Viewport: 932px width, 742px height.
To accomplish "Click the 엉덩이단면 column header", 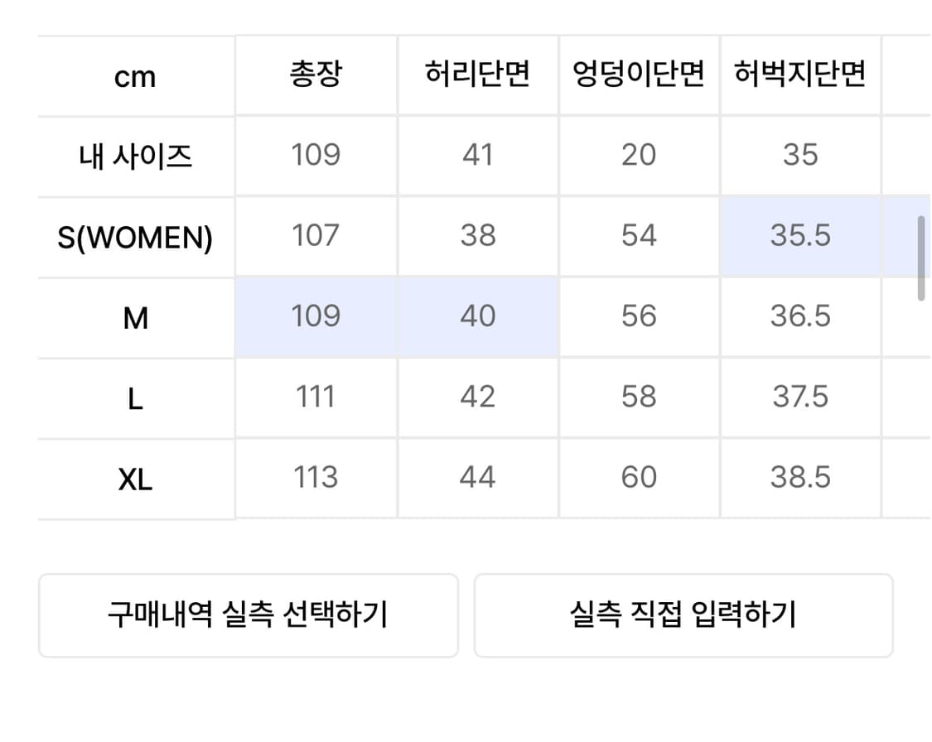I will (639, 75).
